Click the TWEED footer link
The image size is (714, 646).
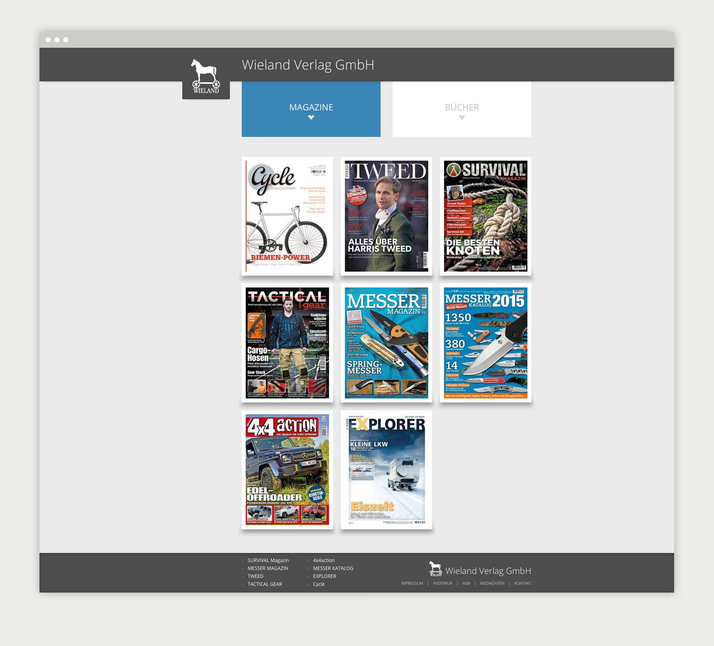[255, 576]
